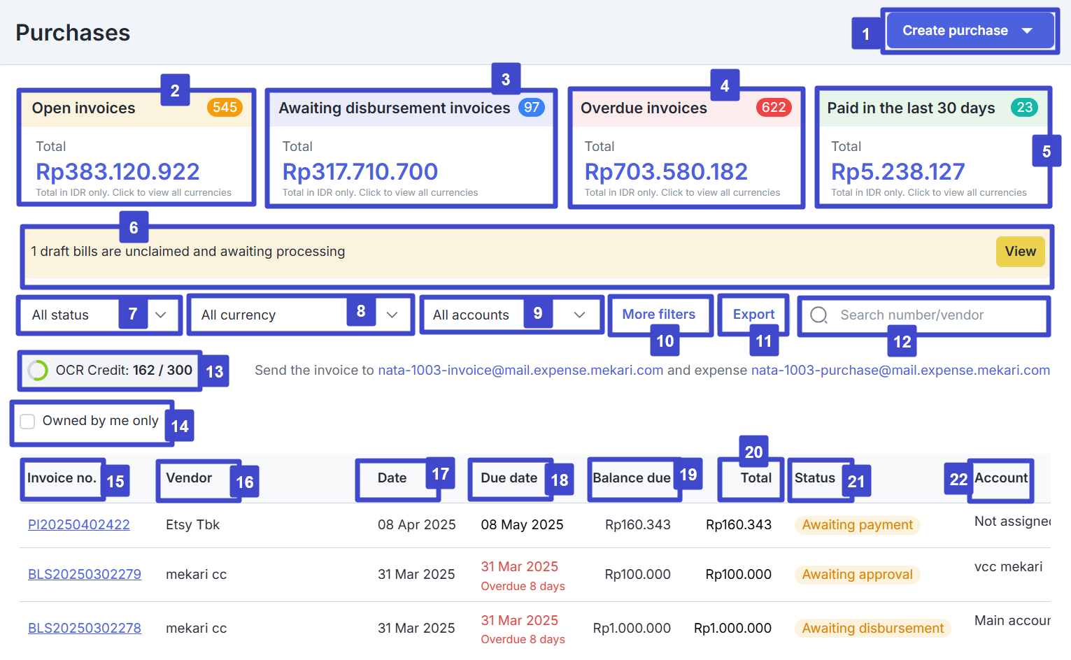Image resolution: width=1071 pixels, height=660 pixels.
Task: Open the Overdue invoices card
Action: pos(686,147)
